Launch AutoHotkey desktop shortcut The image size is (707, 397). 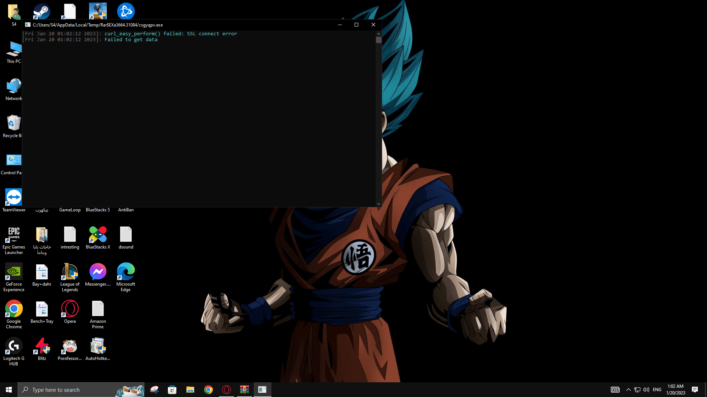(98, 349)
